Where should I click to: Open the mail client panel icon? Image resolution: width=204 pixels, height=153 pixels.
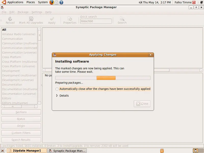(56, 2)
